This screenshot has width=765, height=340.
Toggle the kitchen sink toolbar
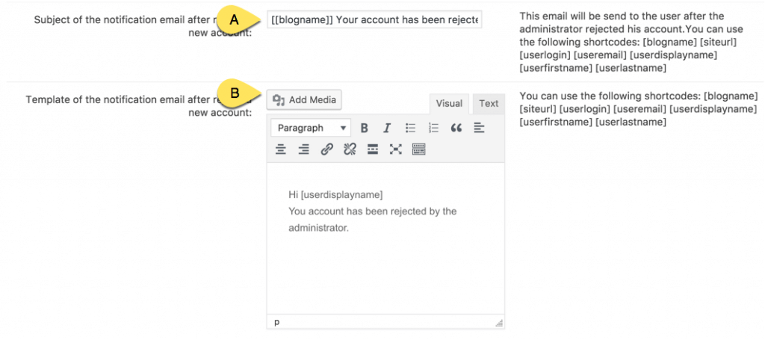coord(418,149)
